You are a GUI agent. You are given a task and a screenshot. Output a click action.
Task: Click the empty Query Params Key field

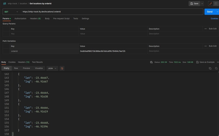point(44,34)
